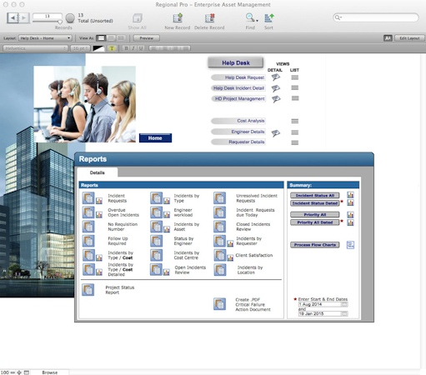The image size is (426, 375).
Task: Open list view for Cost Analysis
Action: [295, 121]
